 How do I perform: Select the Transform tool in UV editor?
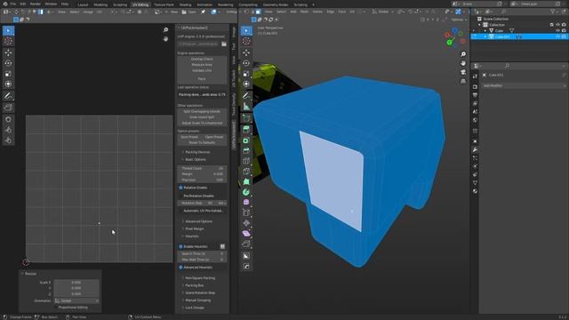(8, 84)
